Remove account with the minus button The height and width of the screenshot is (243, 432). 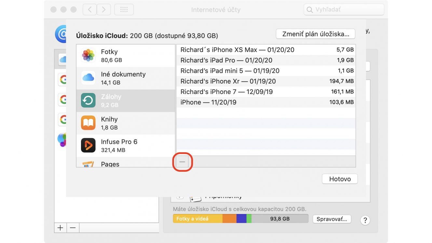tap(73, 228)
